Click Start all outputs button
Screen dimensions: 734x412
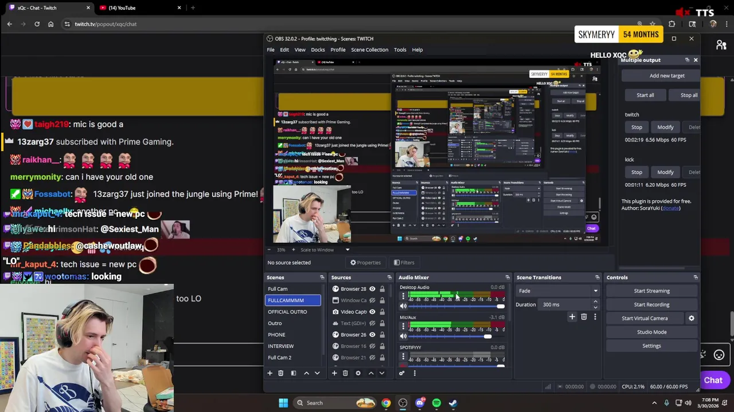(x=645, y=95)
